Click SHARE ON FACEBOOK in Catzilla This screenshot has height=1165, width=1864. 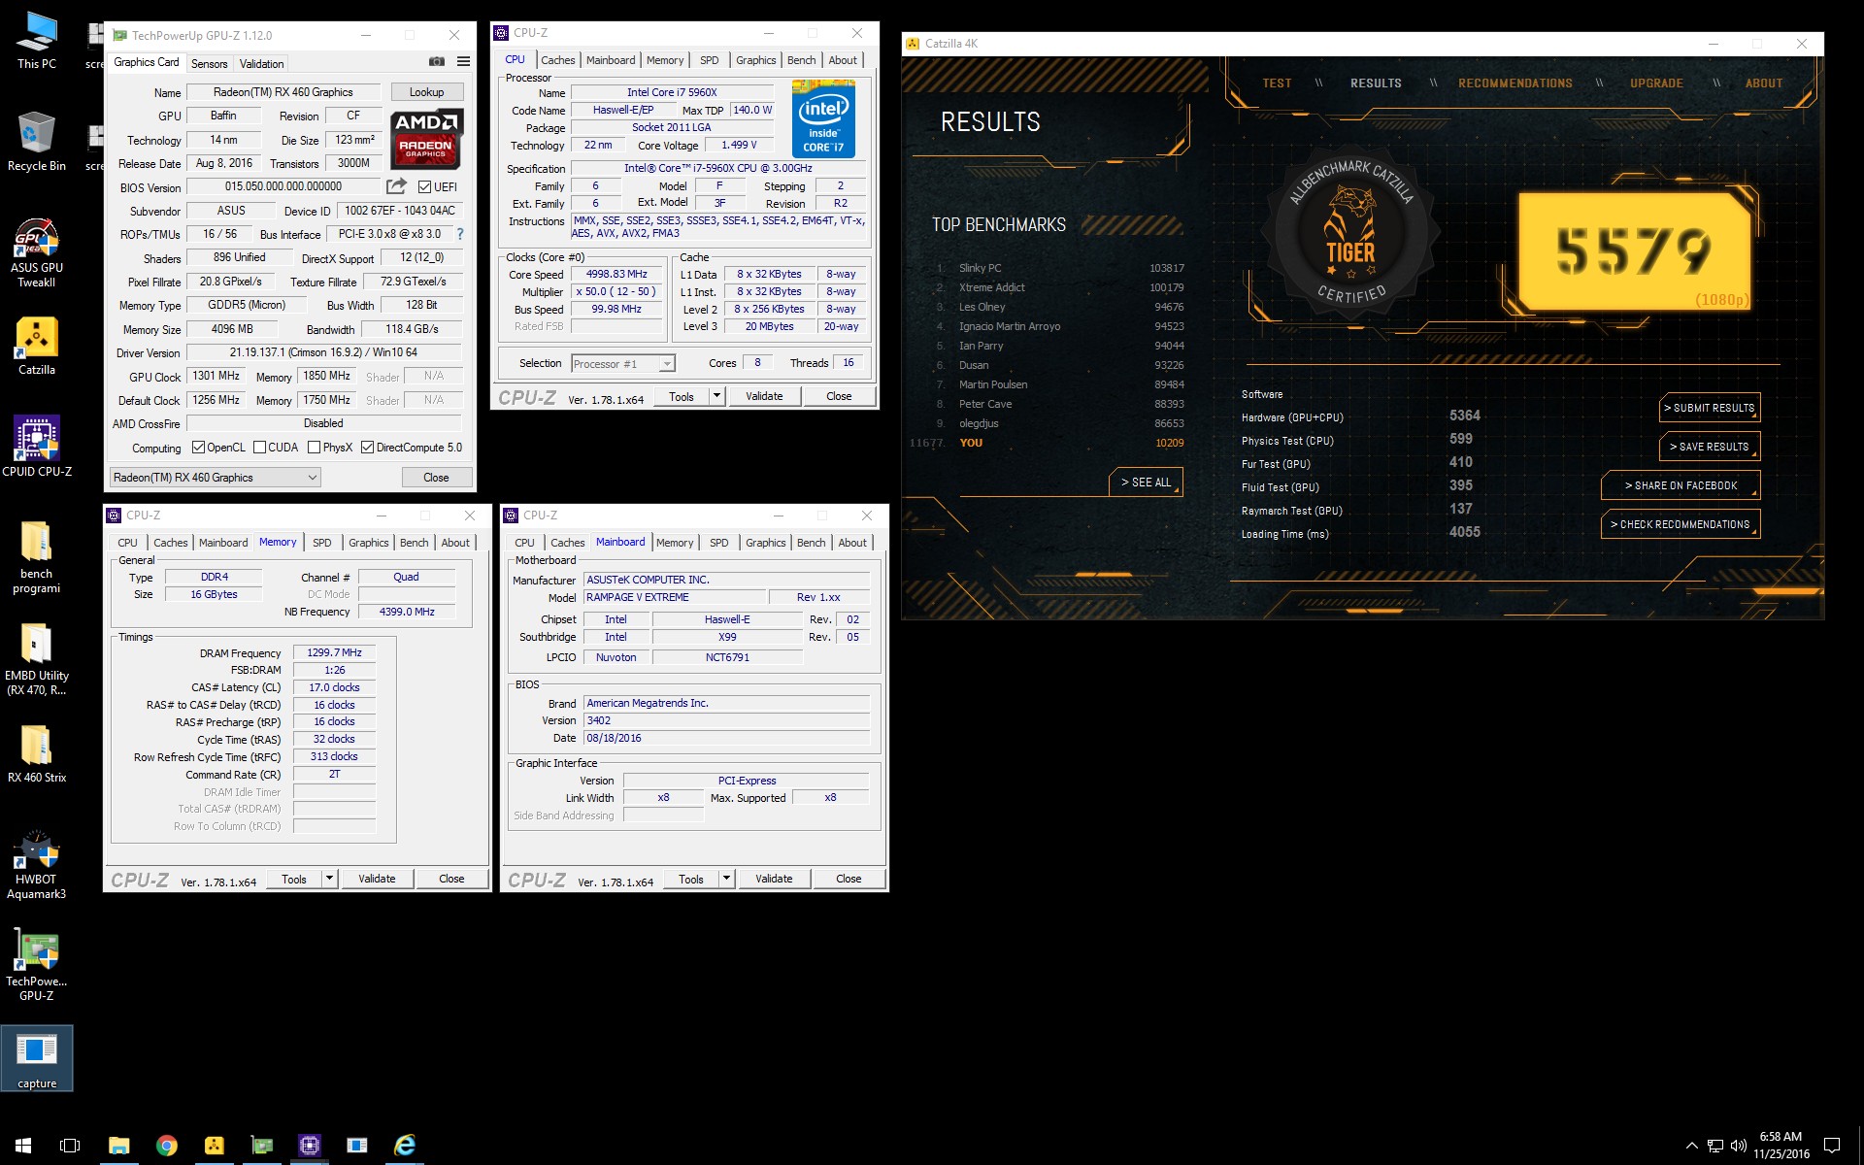1681,485
